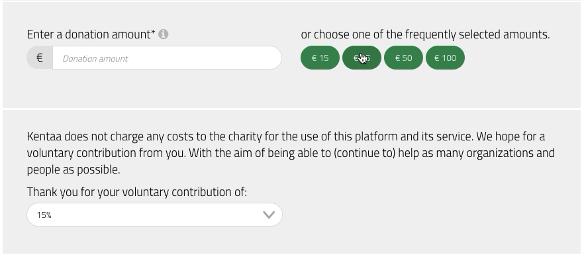
Task: Focus the Donation amount input field
Action: [x=167, y=58]
